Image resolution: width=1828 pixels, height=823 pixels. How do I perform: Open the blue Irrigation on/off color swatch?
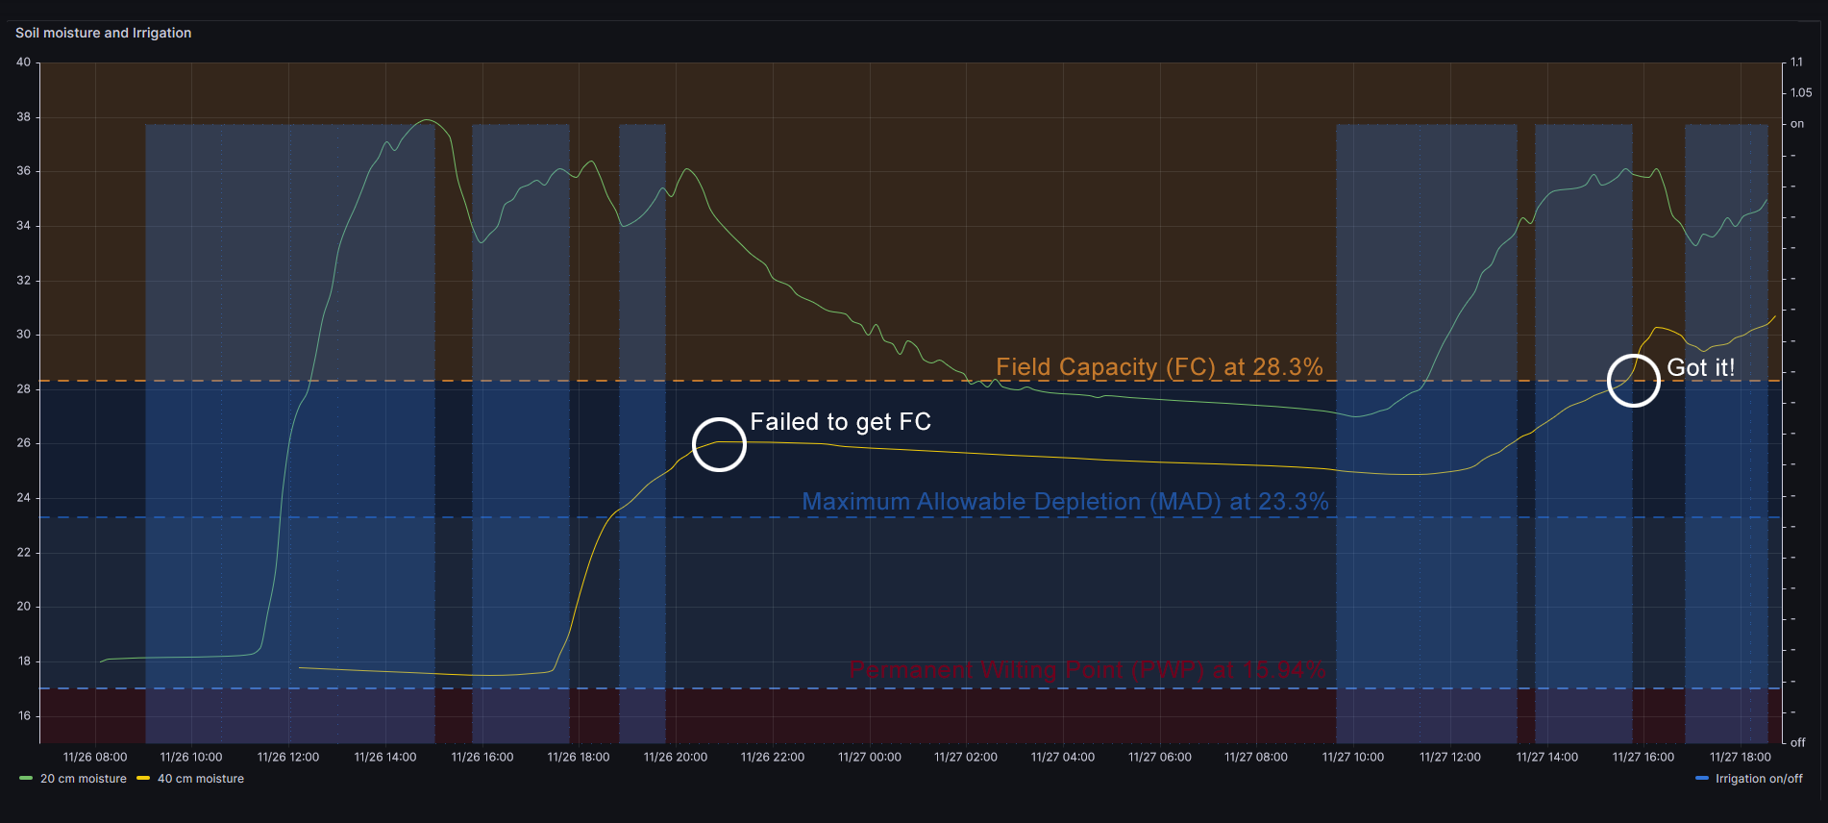(1702, 779)
